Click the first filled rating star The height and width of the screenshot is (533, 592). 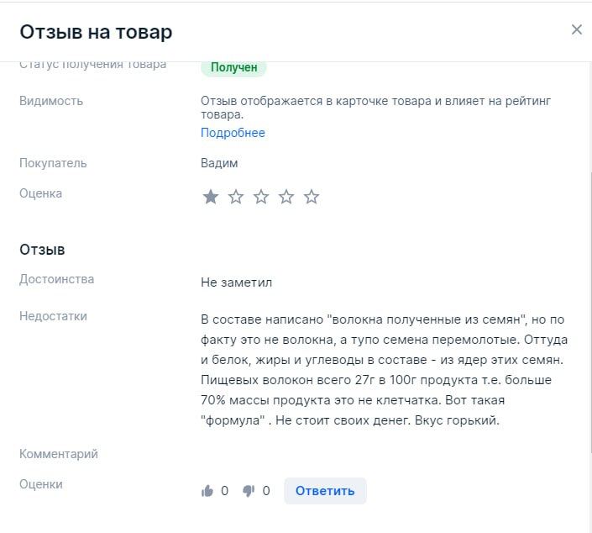pos(211,197)
